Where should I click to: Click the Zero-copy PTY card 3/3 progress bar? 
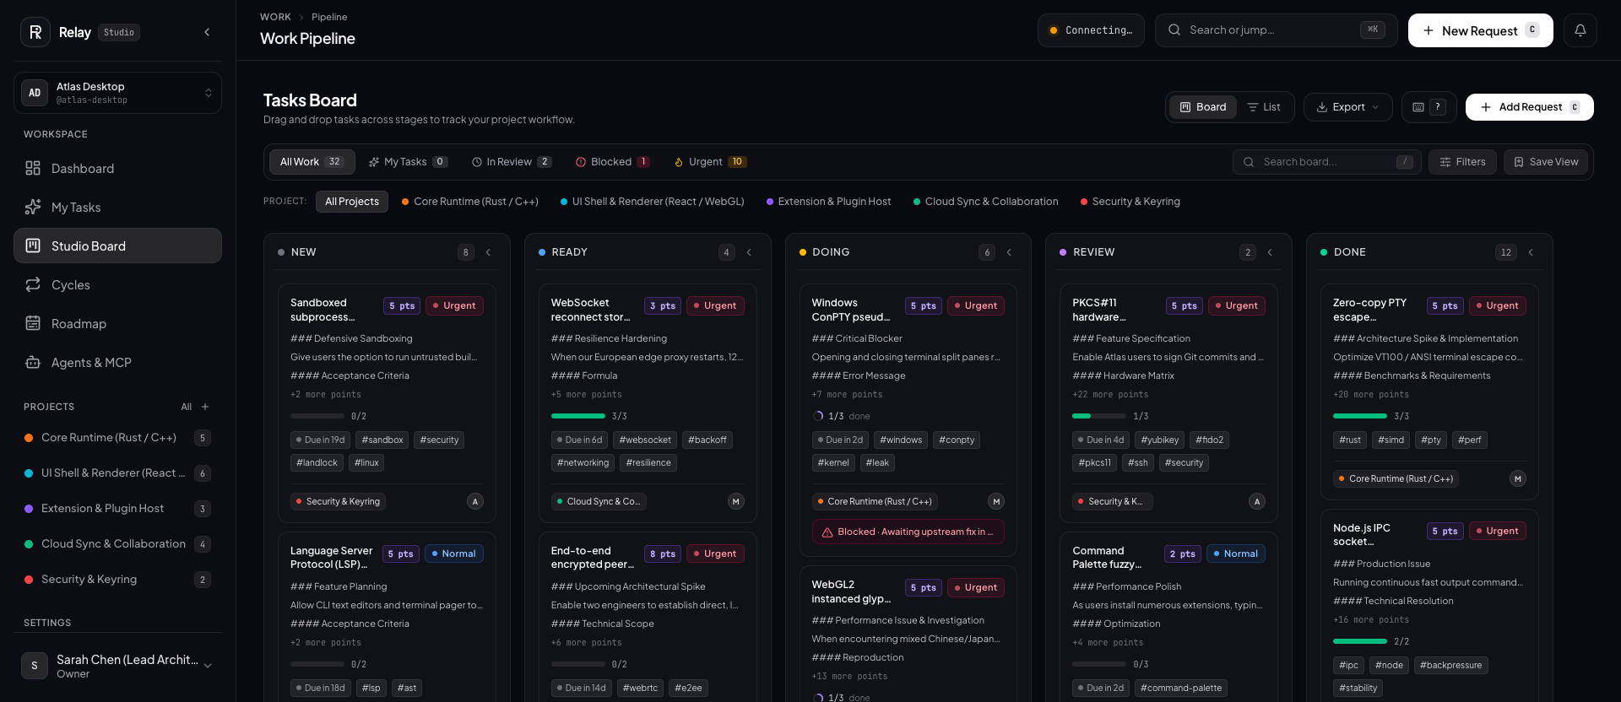[x=1360, y=416]
